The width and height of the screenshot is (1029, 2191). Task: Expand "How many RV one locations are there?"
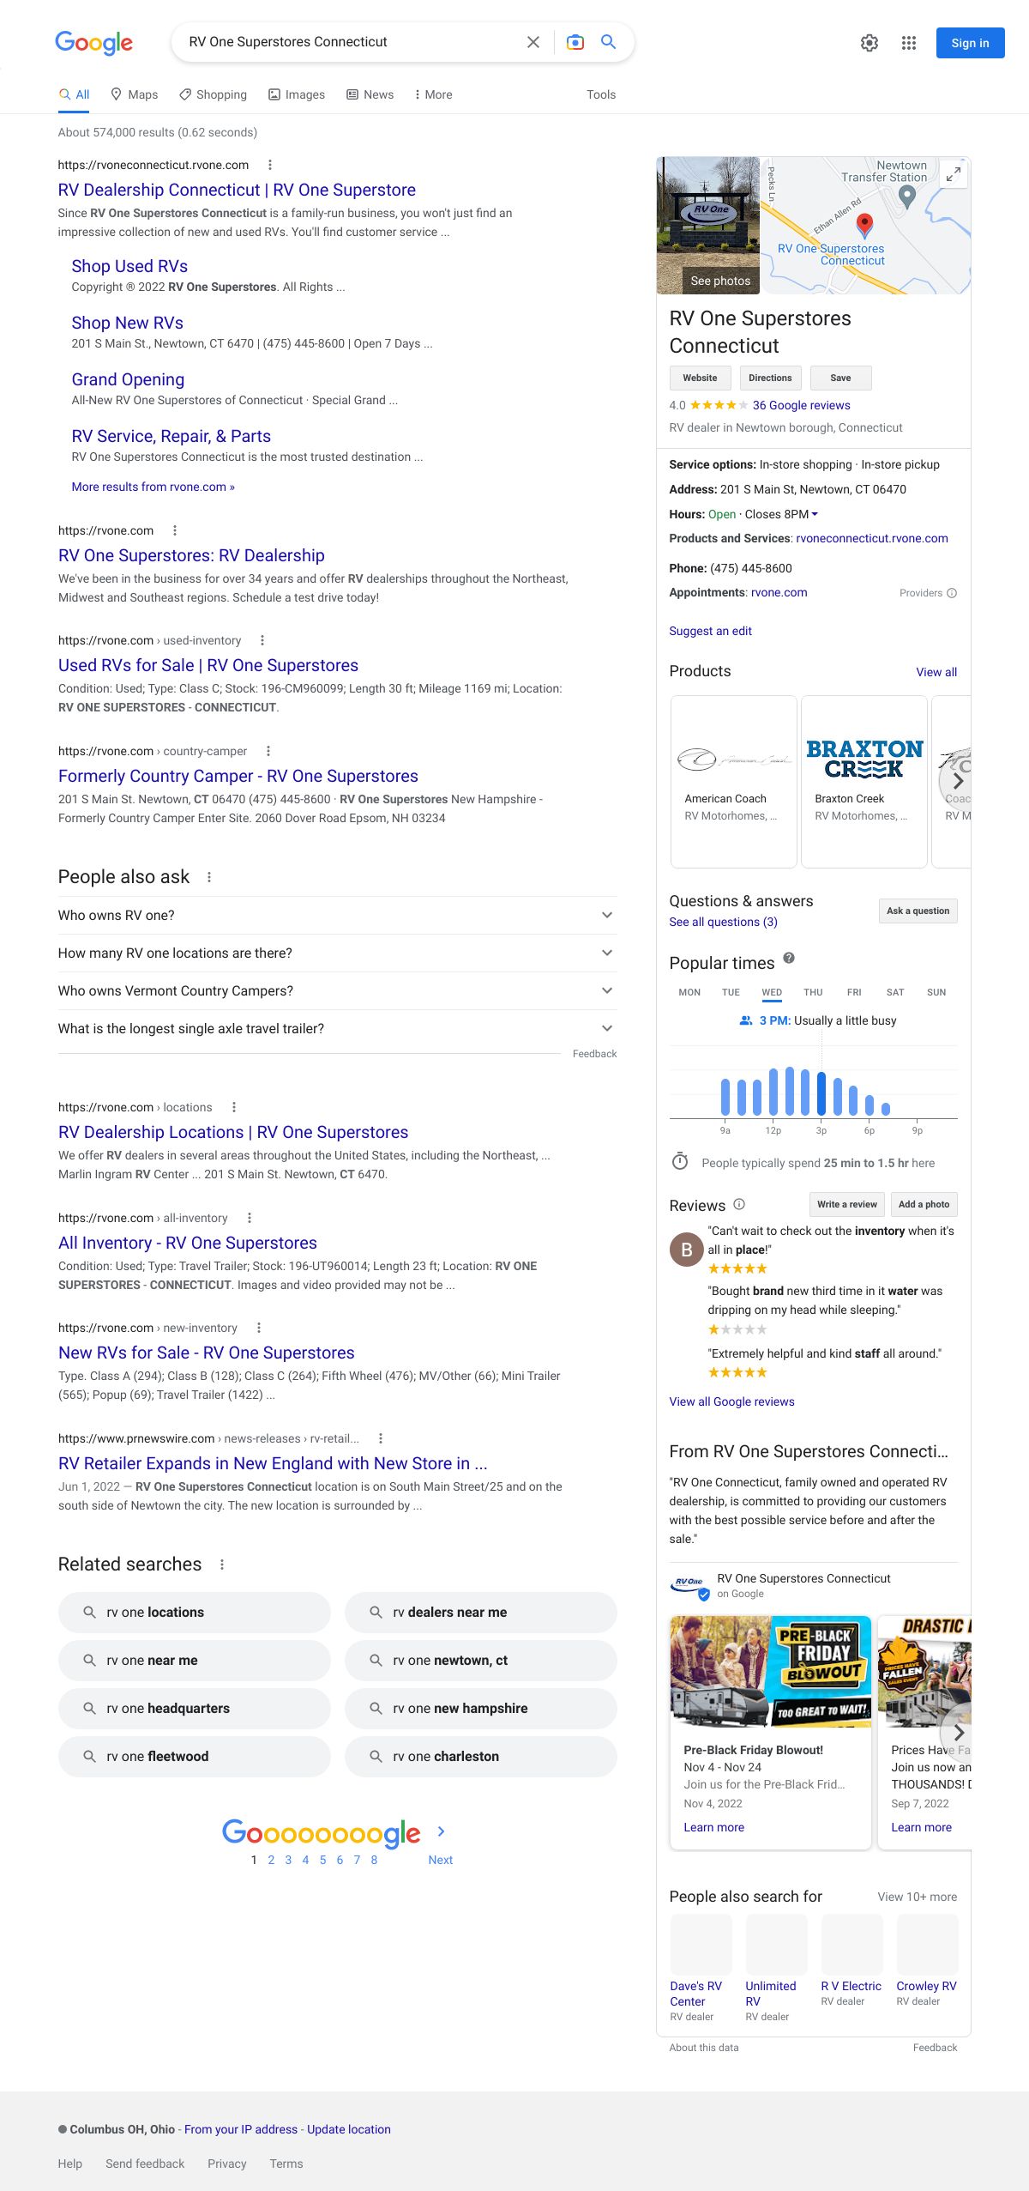[x=607, y=953]
